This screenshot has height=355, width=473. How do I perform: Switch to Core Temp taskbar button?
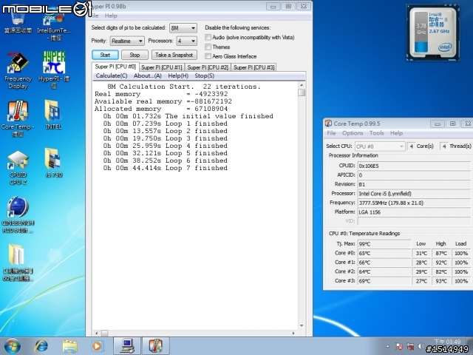(155, 346)
